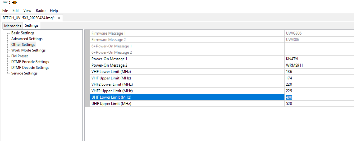354x141 pixels.
Task: Open the Radio menu
Action: click(x=40, y=10)
